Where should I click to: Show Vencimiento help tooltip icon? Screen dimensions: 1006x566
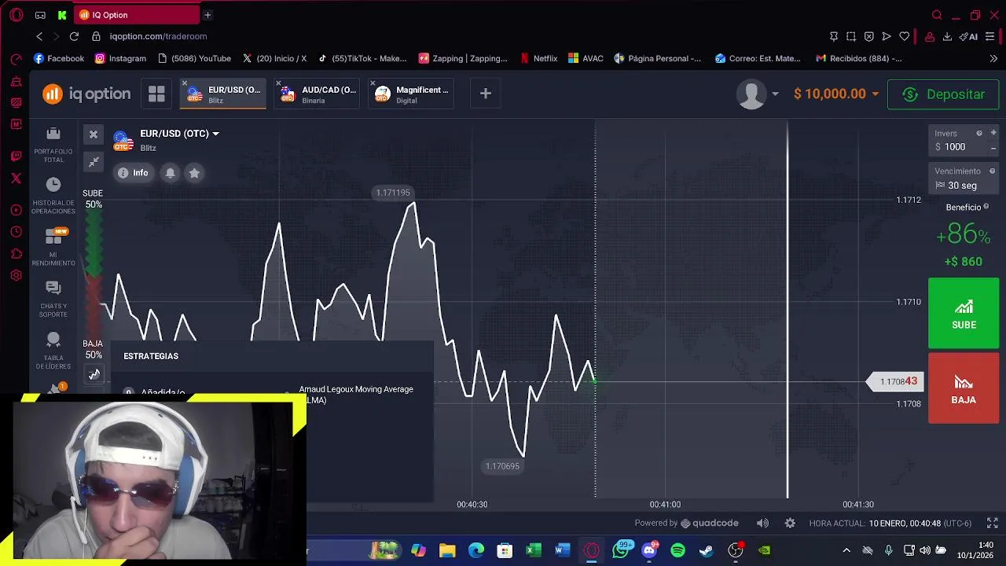(x=992, y=171)
